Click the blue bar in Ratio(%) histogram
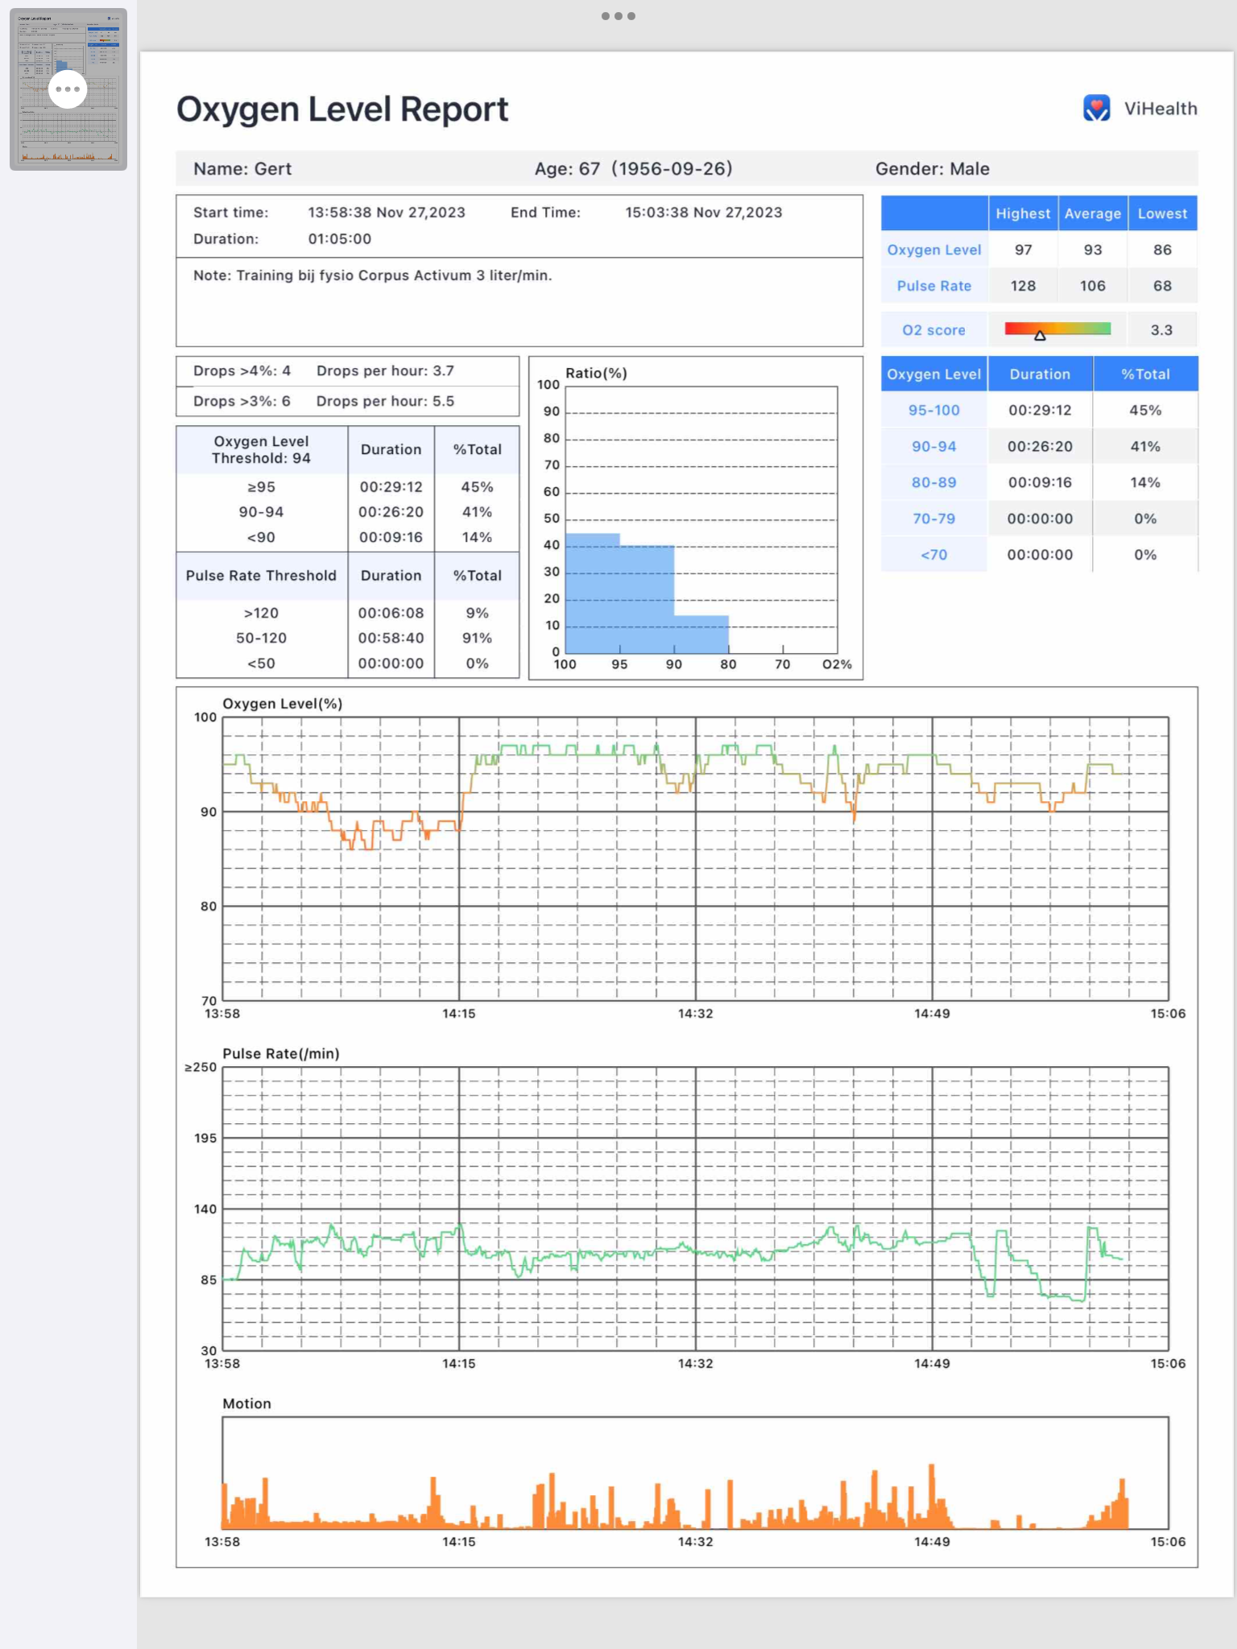This screenshot has width=1237, height=1649. (x=619, y=596)
